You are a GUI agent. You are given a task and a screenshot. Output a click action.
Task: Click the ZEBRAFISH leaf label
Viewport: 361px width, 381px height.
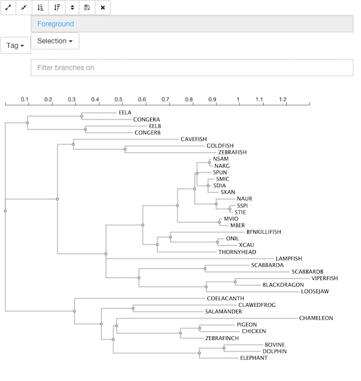(x=232, y=152)
